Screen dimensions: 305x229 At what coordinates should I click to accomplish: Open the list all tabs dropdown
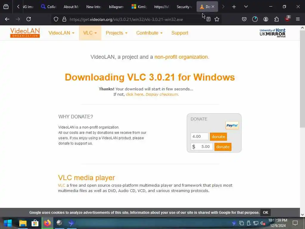click(246, 7)
